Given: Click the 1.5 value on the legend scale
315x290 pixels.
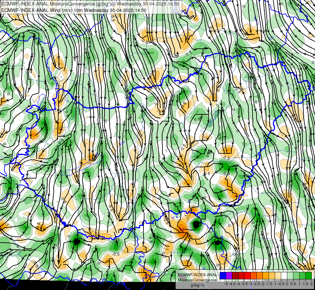Looking at the screenshot, I should [306, 284].
